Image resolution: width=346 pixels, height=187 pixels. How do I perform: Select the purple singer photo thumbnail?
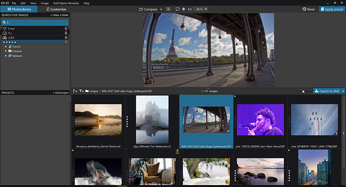point(260,120)
